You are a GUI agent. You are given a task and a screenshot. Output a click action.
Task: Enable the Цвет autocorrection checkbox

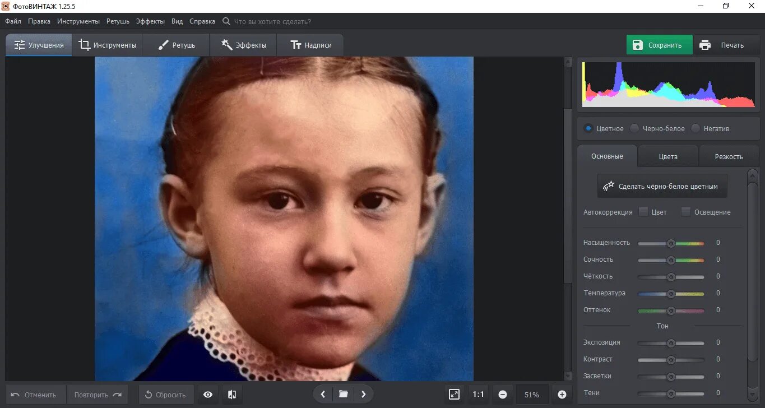click(x=643, y=212)
